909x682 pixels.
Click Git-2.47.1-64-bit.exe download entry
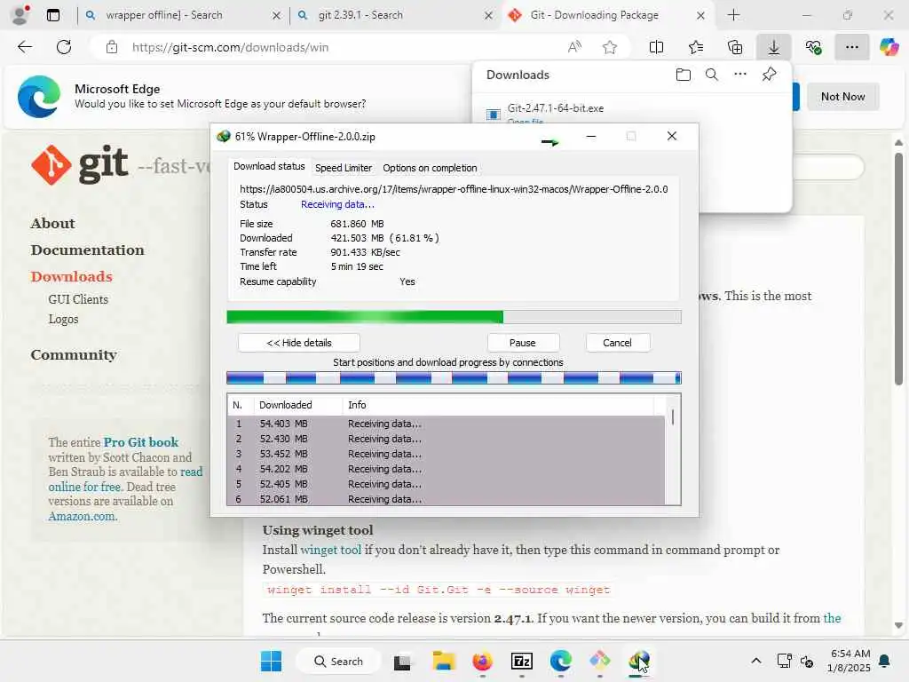556,107
